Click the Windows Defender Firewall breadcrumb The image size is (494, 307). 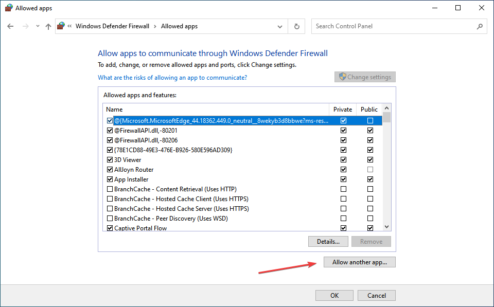click(x=112, y=26)
